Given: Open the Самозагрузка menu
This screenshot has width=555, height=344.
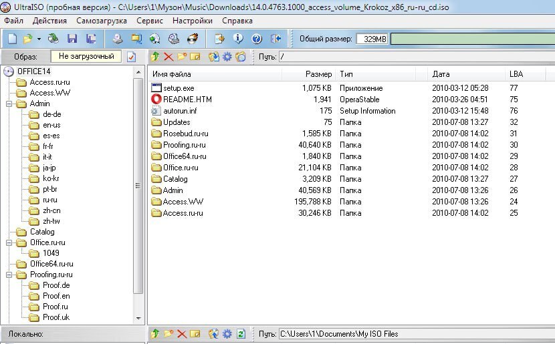Looking at the screenshot, I should coord(102,21).
